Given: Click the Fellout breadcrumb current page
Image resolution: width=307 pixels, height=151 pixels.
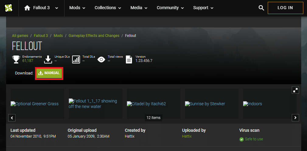Looking at the screenshot, I should (131, 36).
